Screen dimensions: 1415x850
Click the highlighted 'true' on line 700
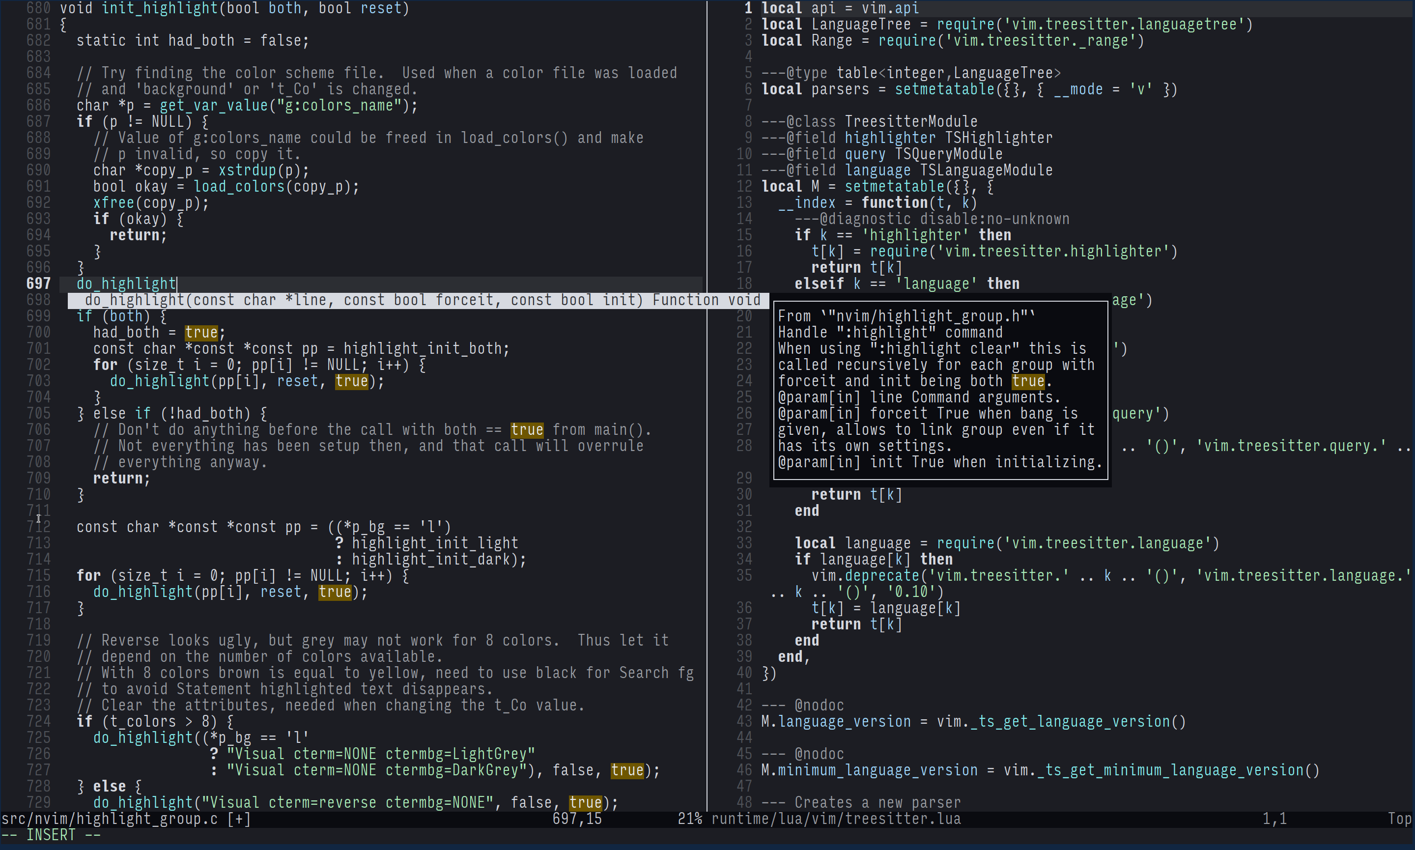coord(201,333)
